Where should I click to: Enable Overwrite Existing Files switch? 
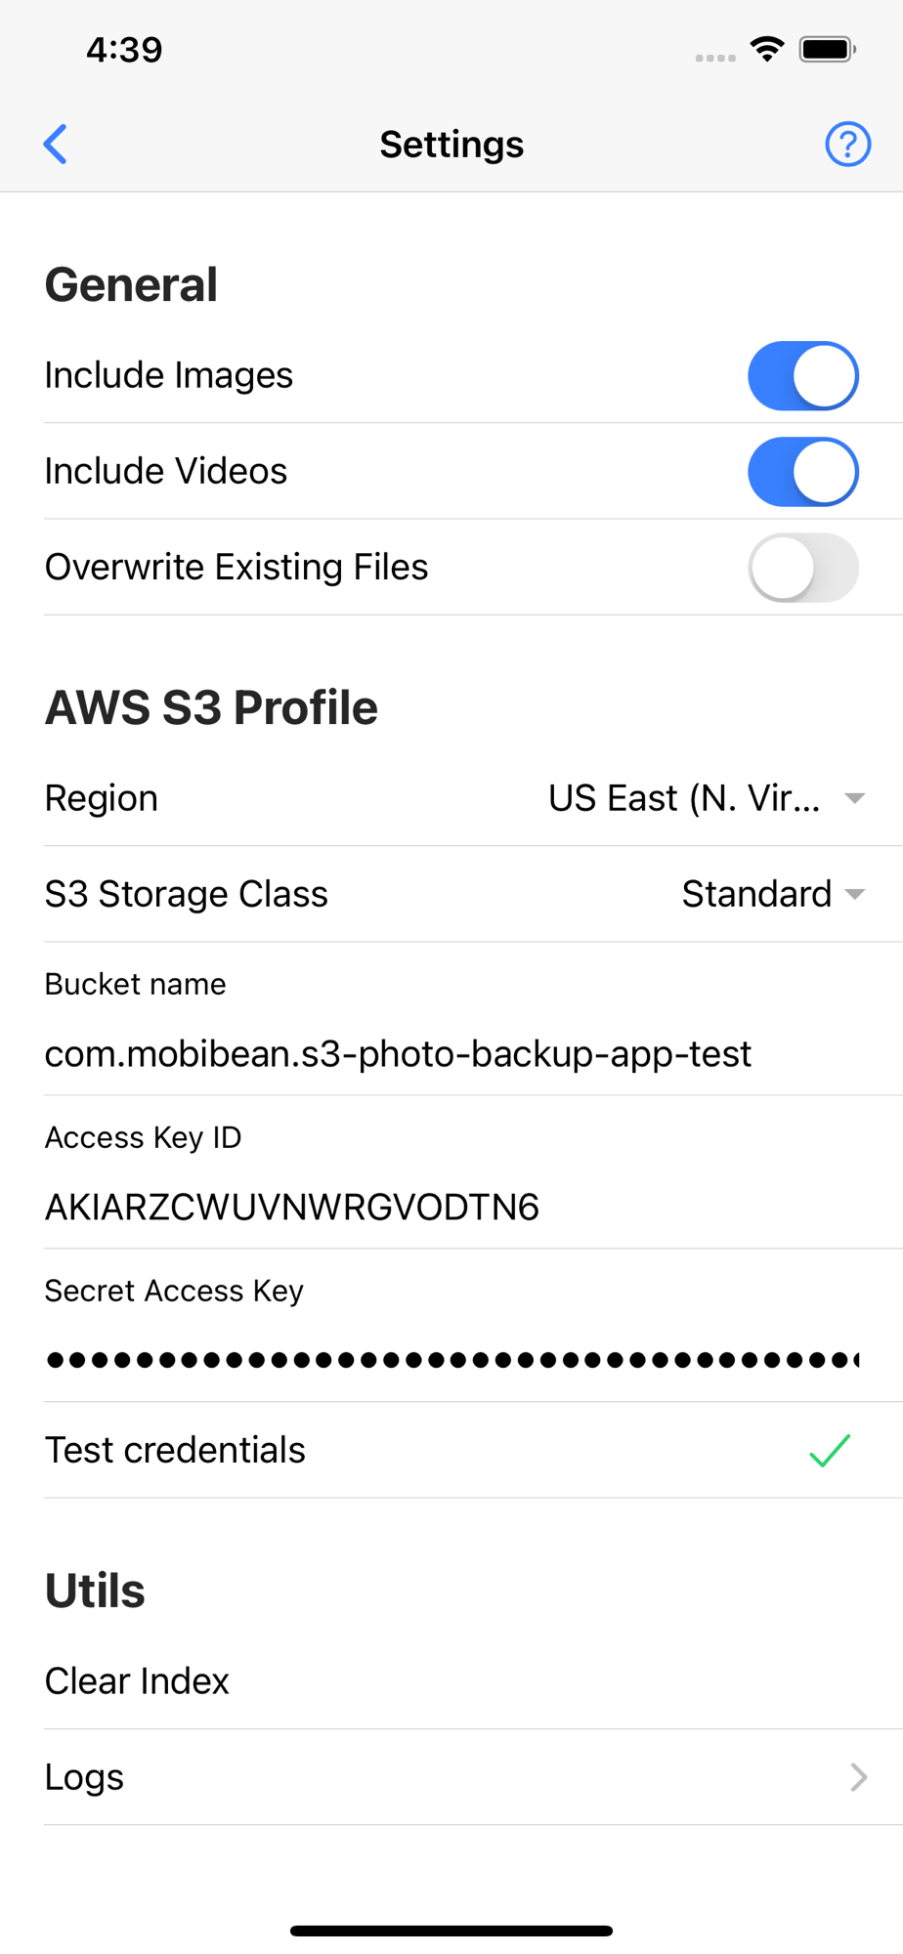pos(802,568)
